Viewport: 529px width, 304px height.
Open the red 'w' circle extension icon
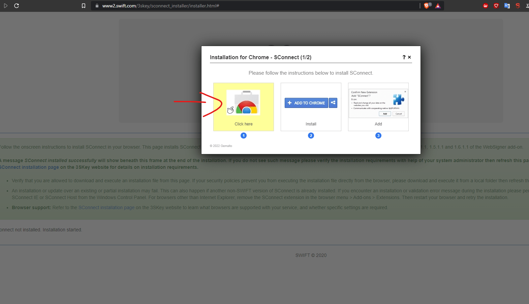tap(486, 6)
